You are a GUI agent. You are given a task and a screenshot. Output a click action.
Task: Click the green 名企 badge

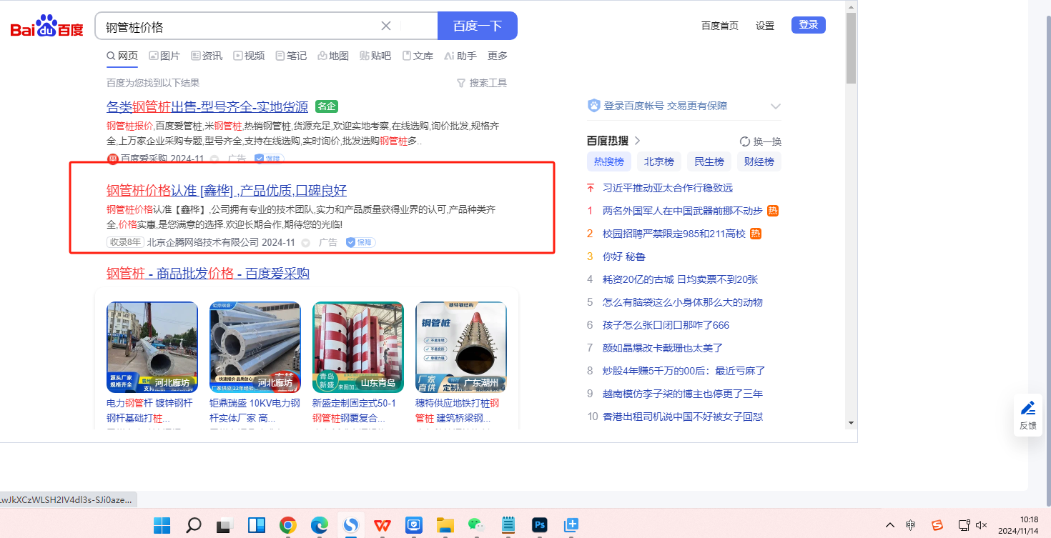click(x=327, y=107)
